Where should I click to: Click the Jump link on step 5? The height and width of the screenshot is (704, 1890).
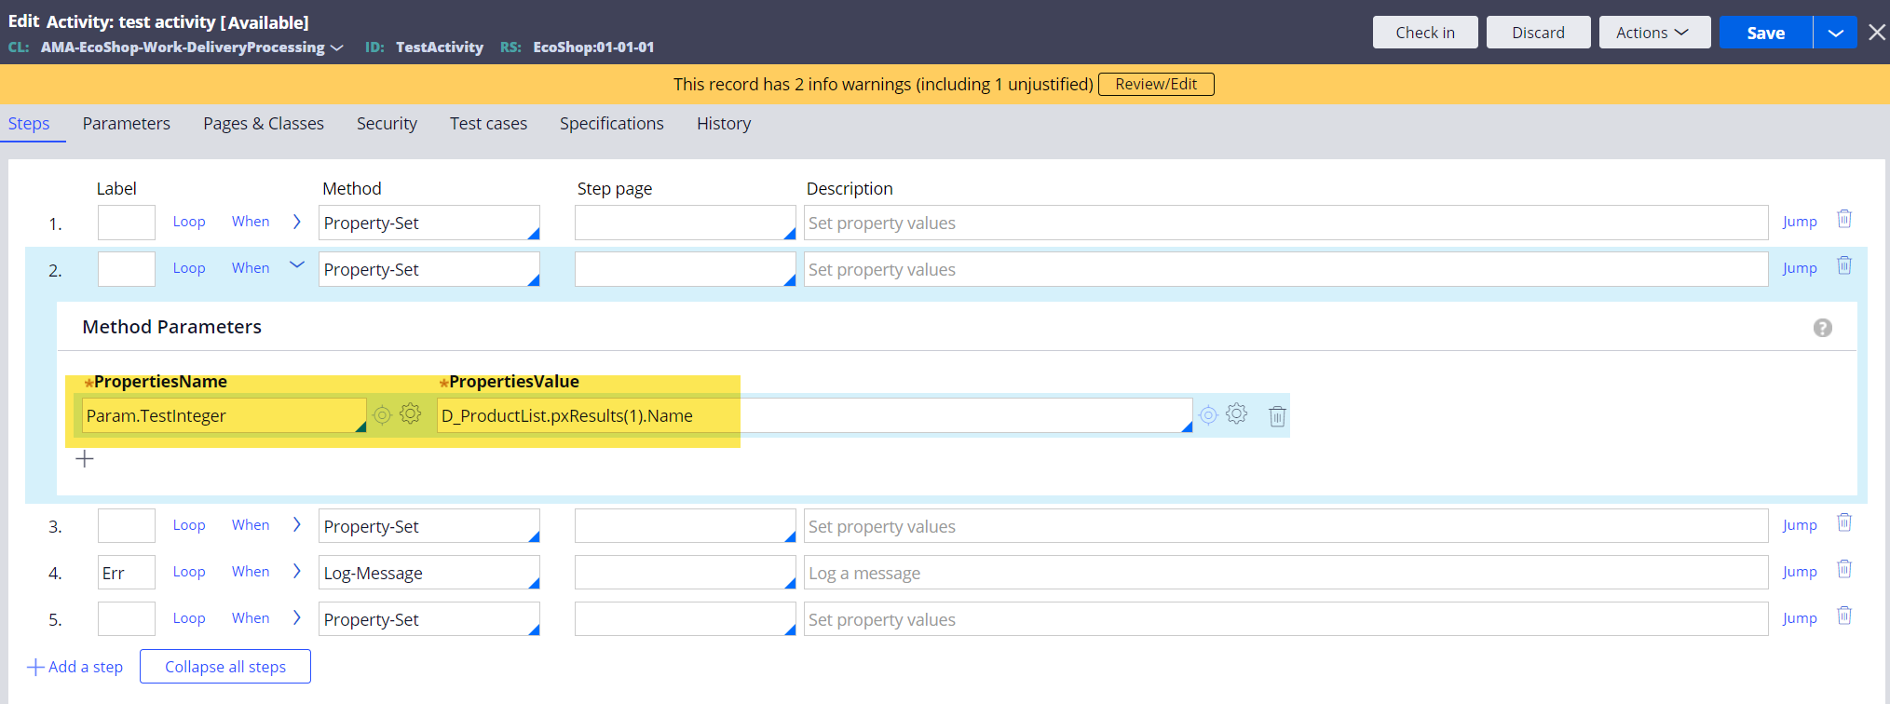1800,618
